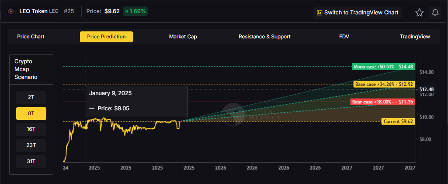Image resolution: width=448 pixels, height=184 pixels.
Task: Click the LEO Token logo icon
Action: tap(11, 11)
